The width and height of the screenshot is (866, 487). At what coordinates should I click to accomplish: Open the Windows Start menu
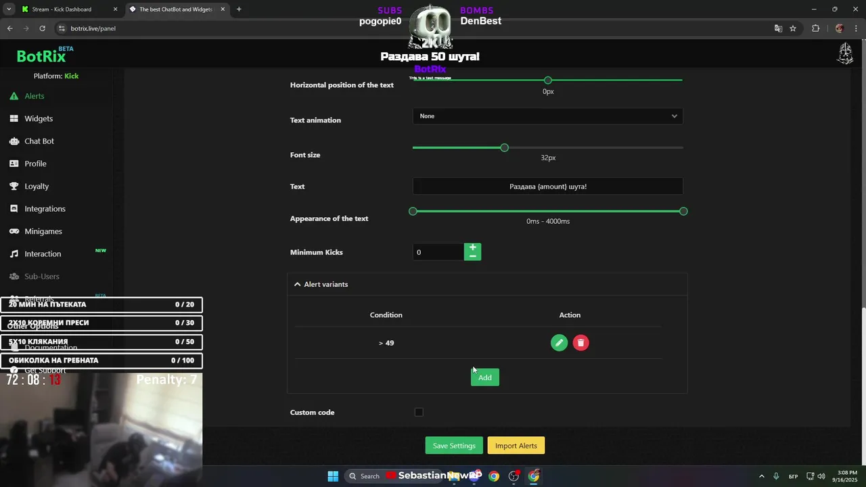pyautogui.click(x=333, y=476)
